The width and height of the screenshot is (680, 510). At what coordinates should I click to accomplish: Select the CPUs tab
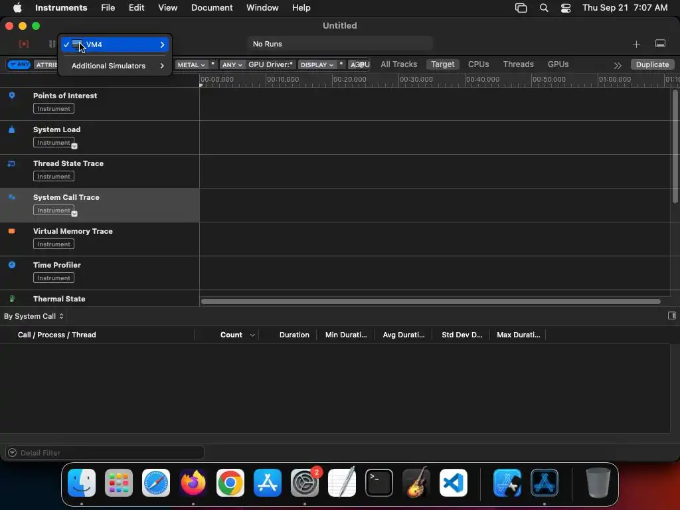pyautogui.click(x=478, y=64)
